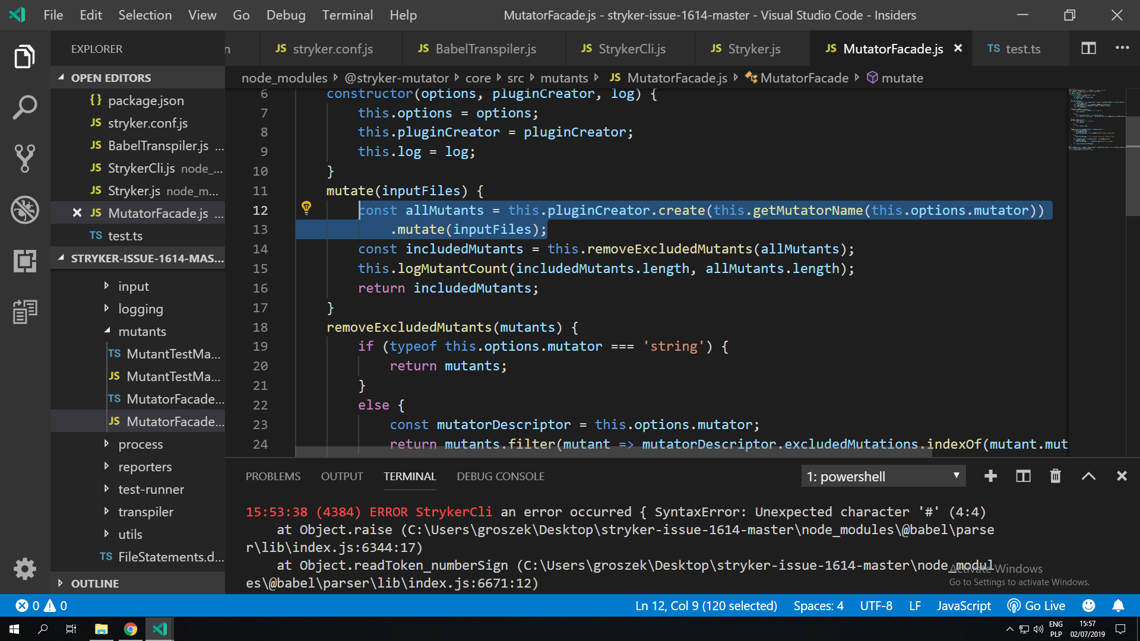
Task: Maximize the terminal panel size
Action: click(1088, 476)
